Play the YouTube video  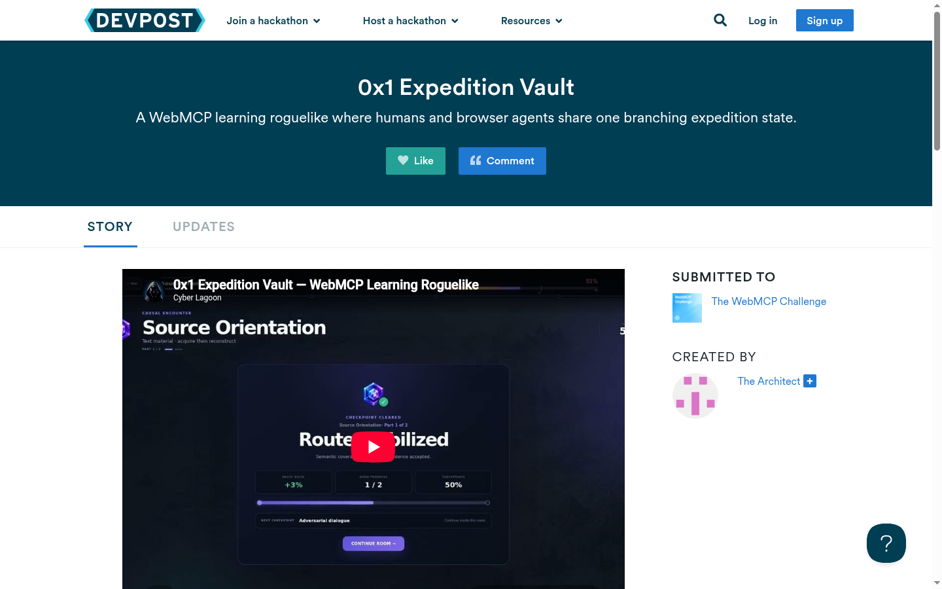click(373, 447)
